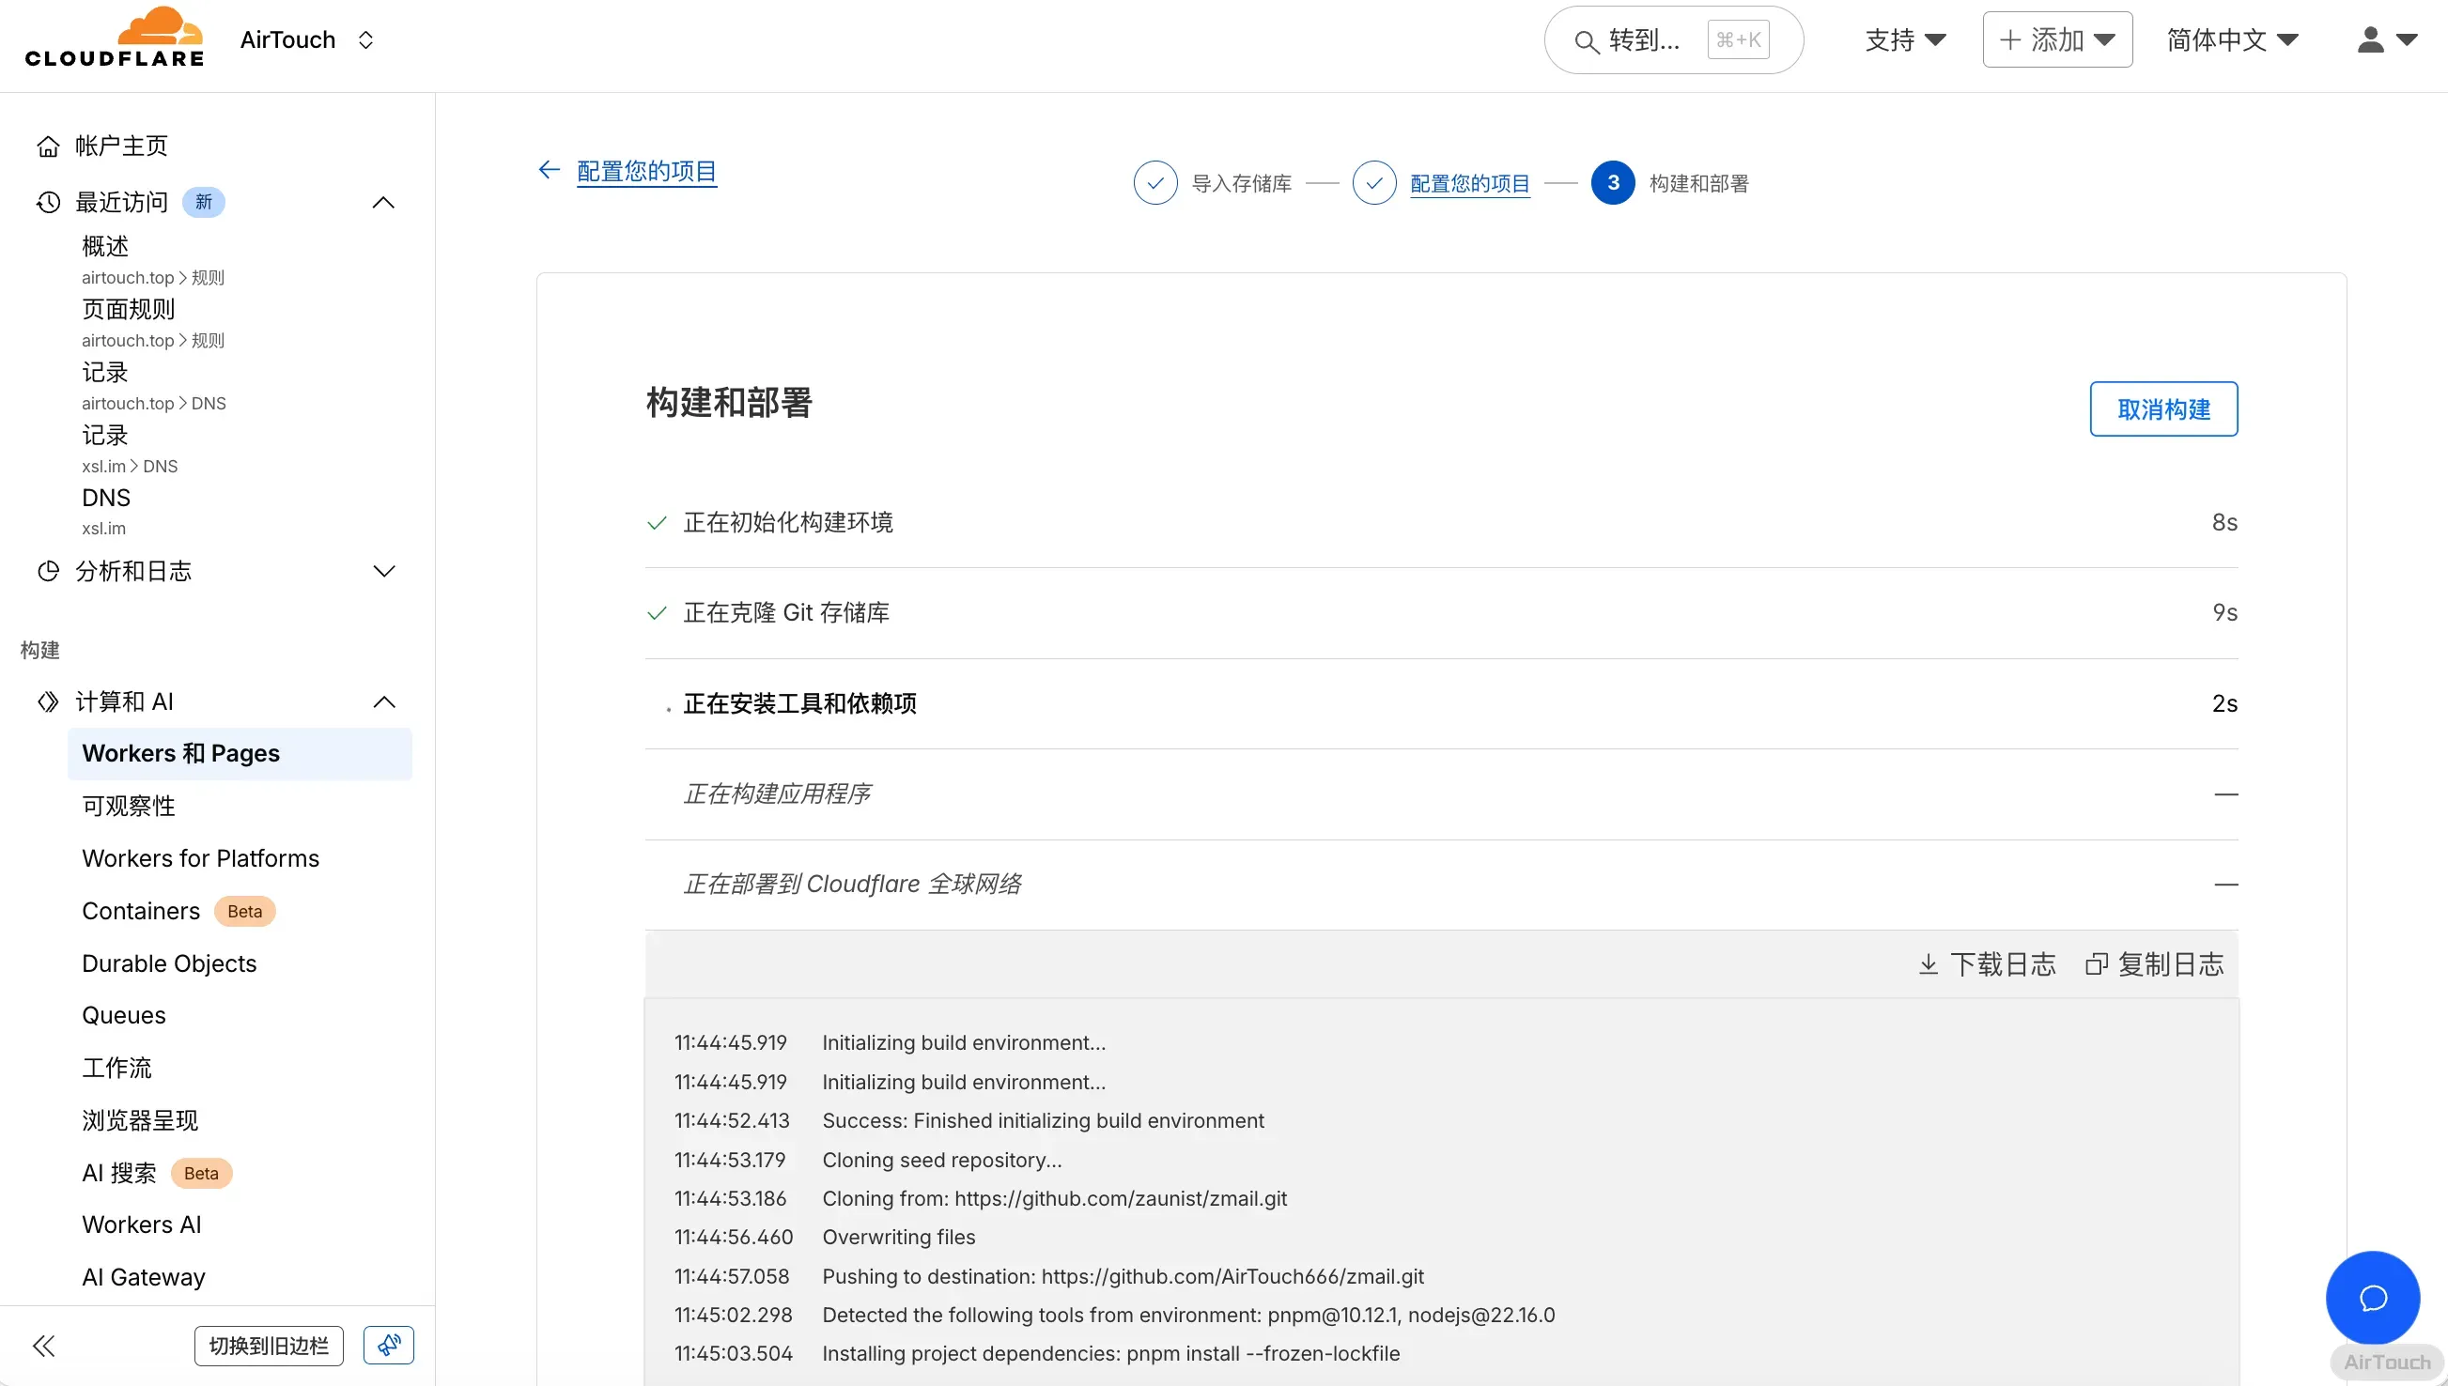Collapse the 计算和 AI section
The image size is (2448, 1386).
point(382,701)
